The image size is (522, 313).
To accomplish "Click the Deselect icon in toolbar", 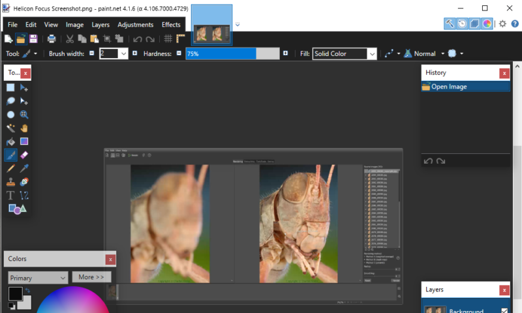I will (119, 39).
